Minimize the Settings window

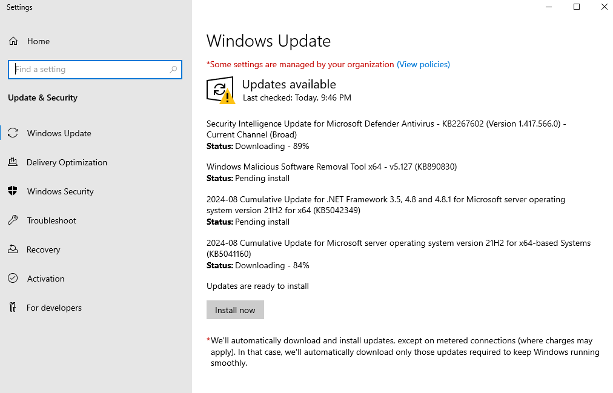(x=549, y=7)
